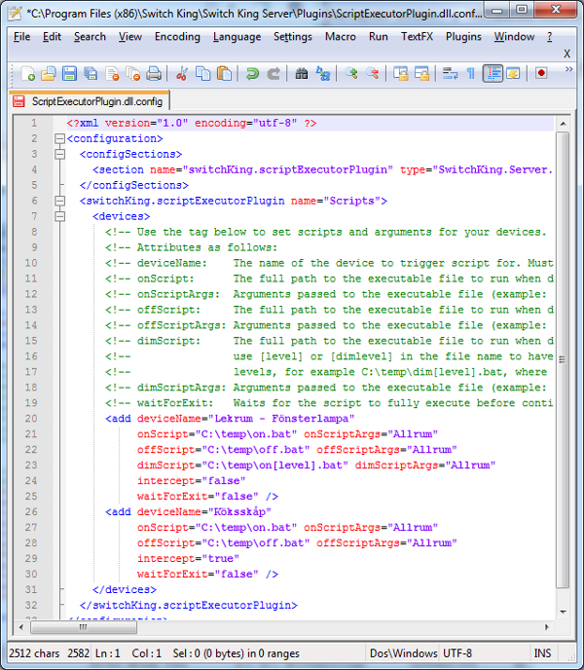Viewport: 584px width, 670px height.
Task: Click the Close document toolbar icon
Action: tap(112, 74)
